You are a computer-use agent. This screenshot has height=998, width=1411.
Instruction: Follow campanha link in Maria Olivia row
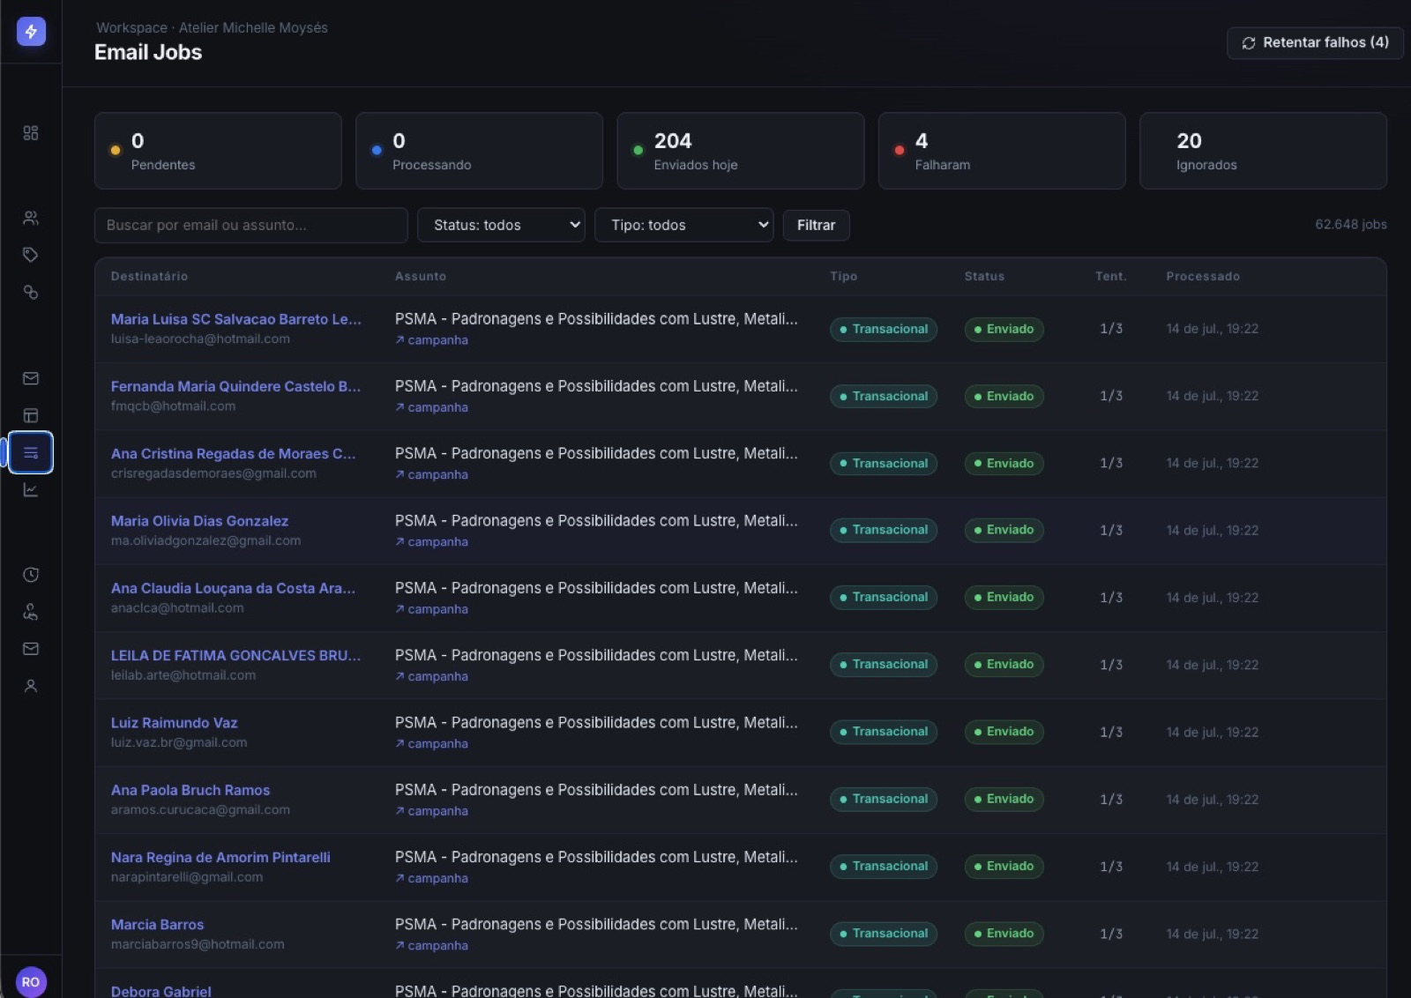(x=432, y=542)
